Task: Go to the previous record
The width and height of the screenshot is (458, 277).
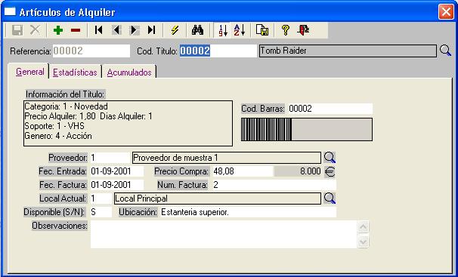Action: tap(116, 30)
